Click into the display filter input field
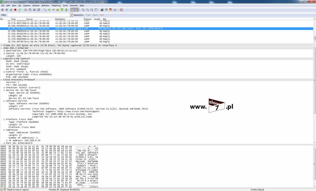 point(39,15)
